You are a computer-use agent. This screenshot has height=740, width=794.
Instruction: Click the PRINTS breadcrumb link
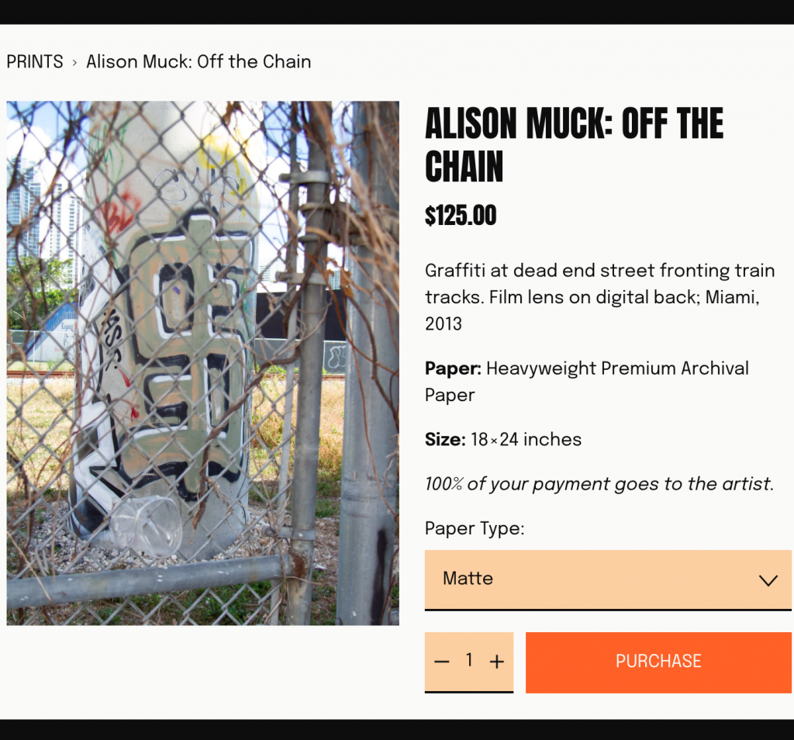(x=35, y=62)
